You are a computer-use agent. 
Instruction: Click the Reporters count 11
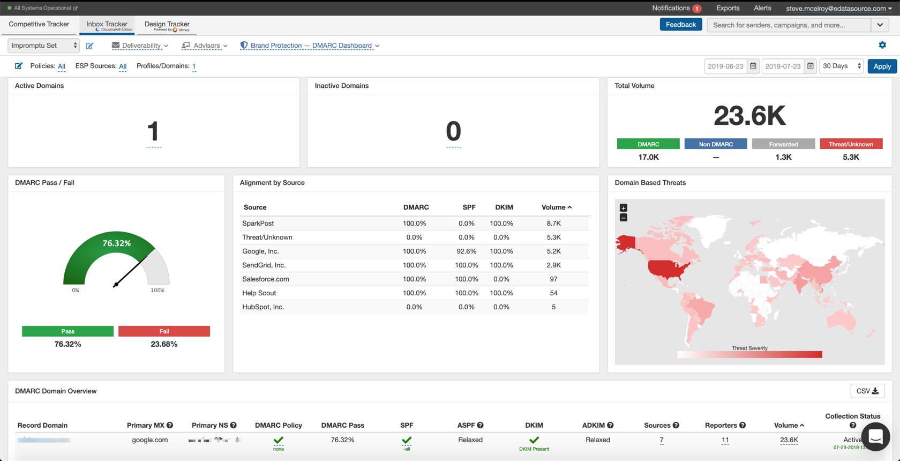point(725,440)
